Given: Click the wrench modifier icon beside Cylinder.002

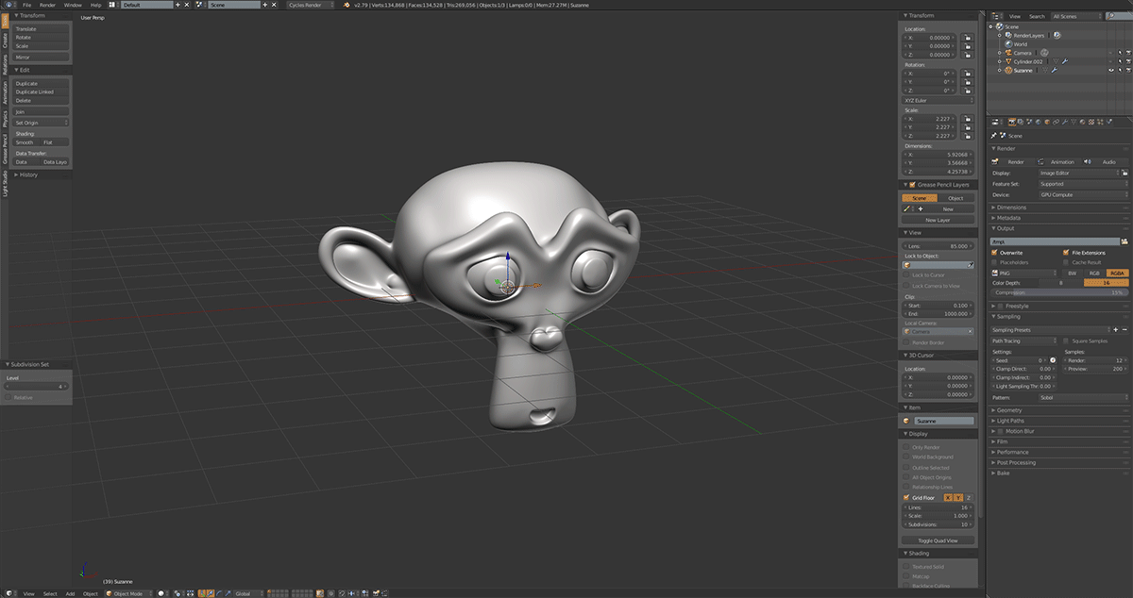Looking at the screenshot, I should (1064, 61).
